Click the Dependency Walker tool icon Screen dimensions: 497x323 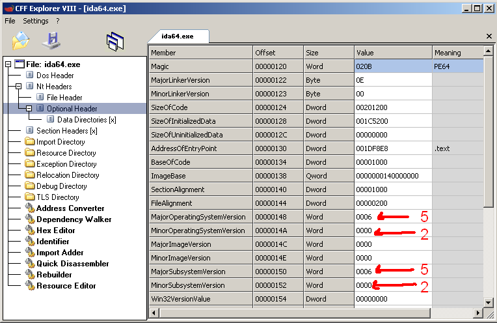pos(30,219)
